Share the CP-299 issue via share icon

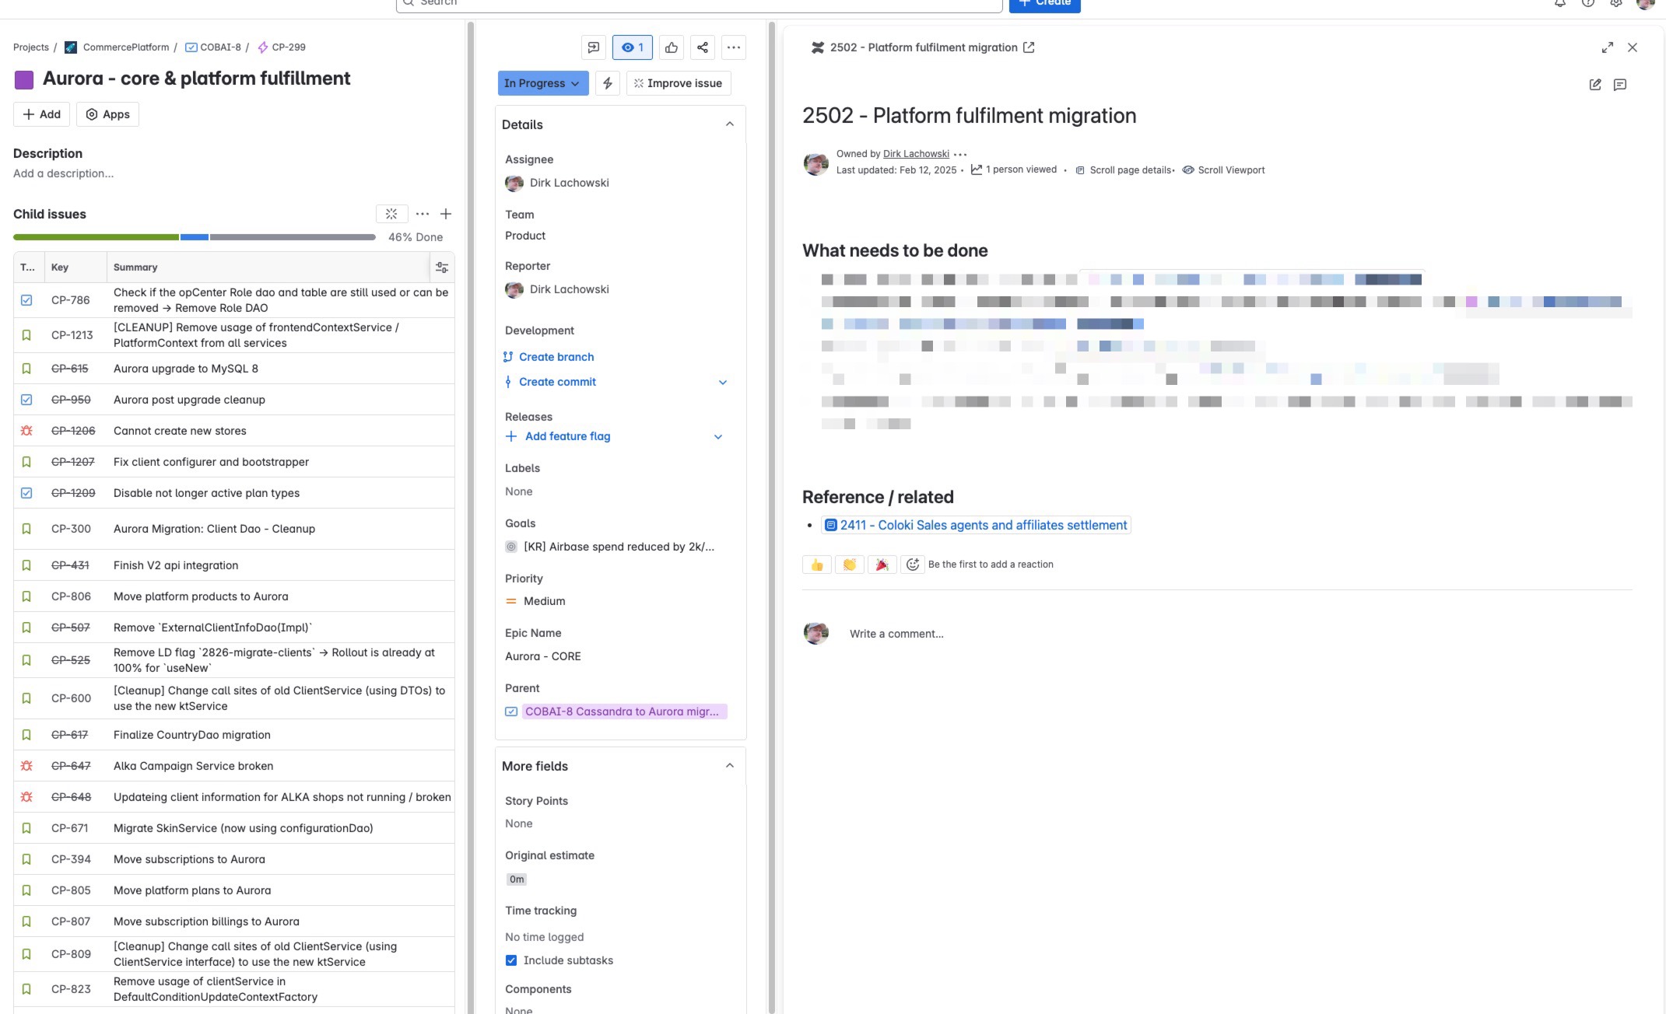(702, 47)
